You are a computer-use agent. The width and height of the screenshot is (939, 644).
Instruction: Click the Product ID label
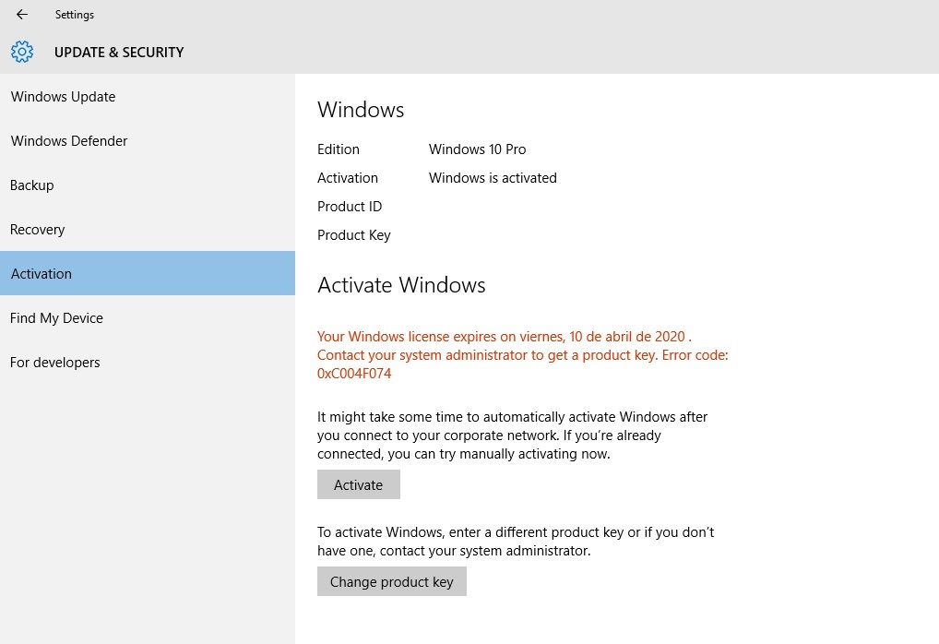coord(350,207)
